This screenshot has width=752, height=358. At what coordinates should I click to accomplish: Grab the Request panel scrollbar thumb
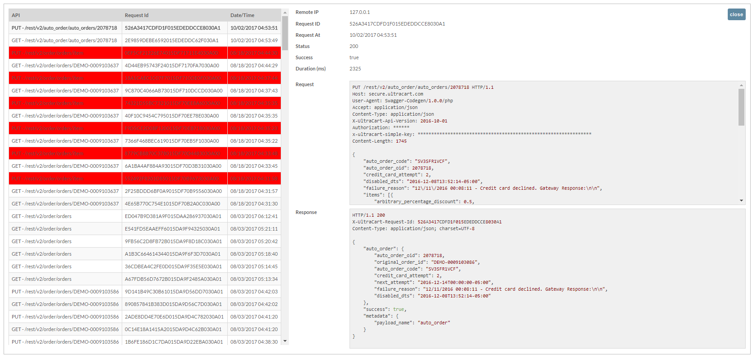coord(741,107)
